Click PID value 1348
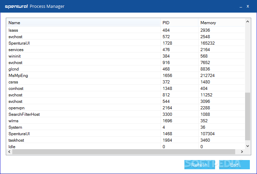This screenshot has height=174, width=257. click(167, 89)
